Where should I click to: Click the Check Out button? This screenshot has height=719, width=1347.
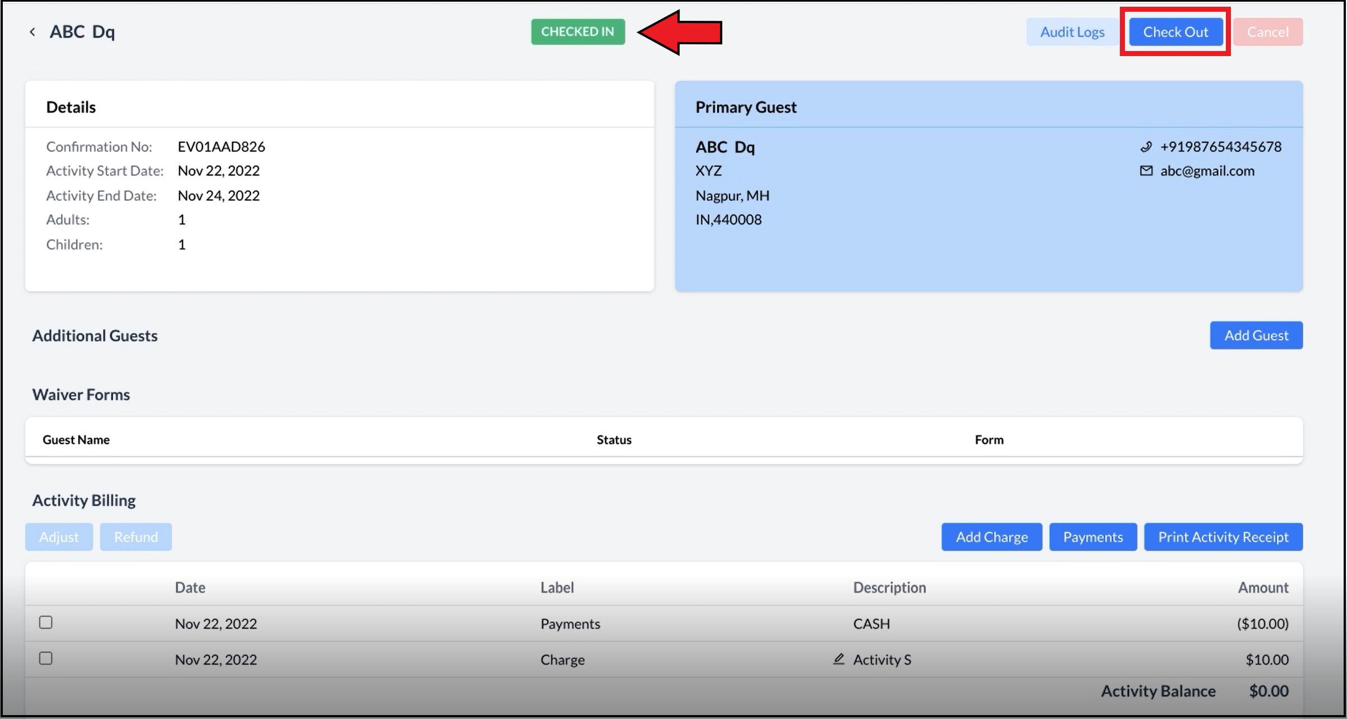(x=1175, y=31)
